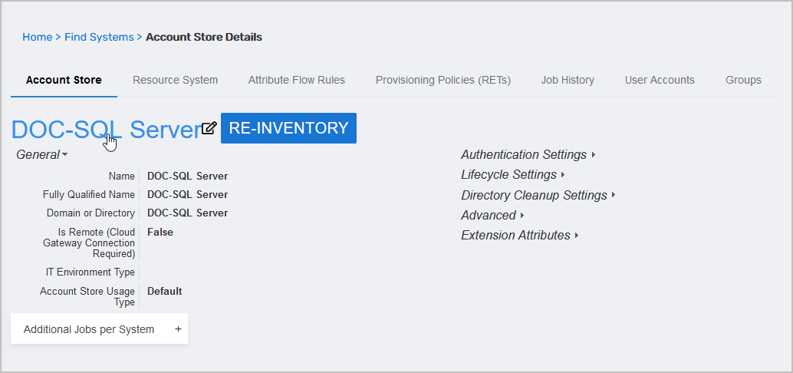Expand Lifecycle Settings section
The image size is (793, 373).
pos(513,175)
